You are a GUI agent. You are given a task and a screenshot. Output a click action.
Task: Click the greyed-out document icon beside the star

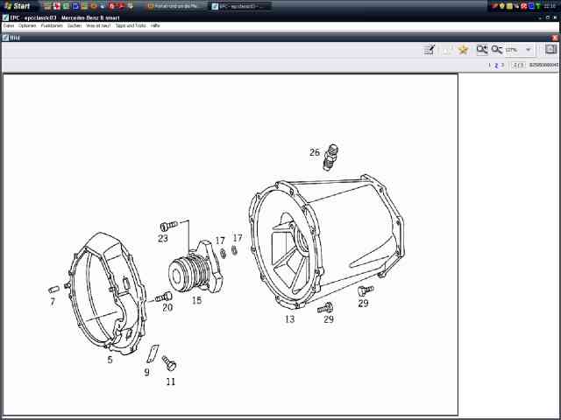tap(447, 50)
